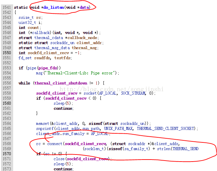Click 'sleep(5)' on line 1560
The image size is (217, 171).
(62, 103)
